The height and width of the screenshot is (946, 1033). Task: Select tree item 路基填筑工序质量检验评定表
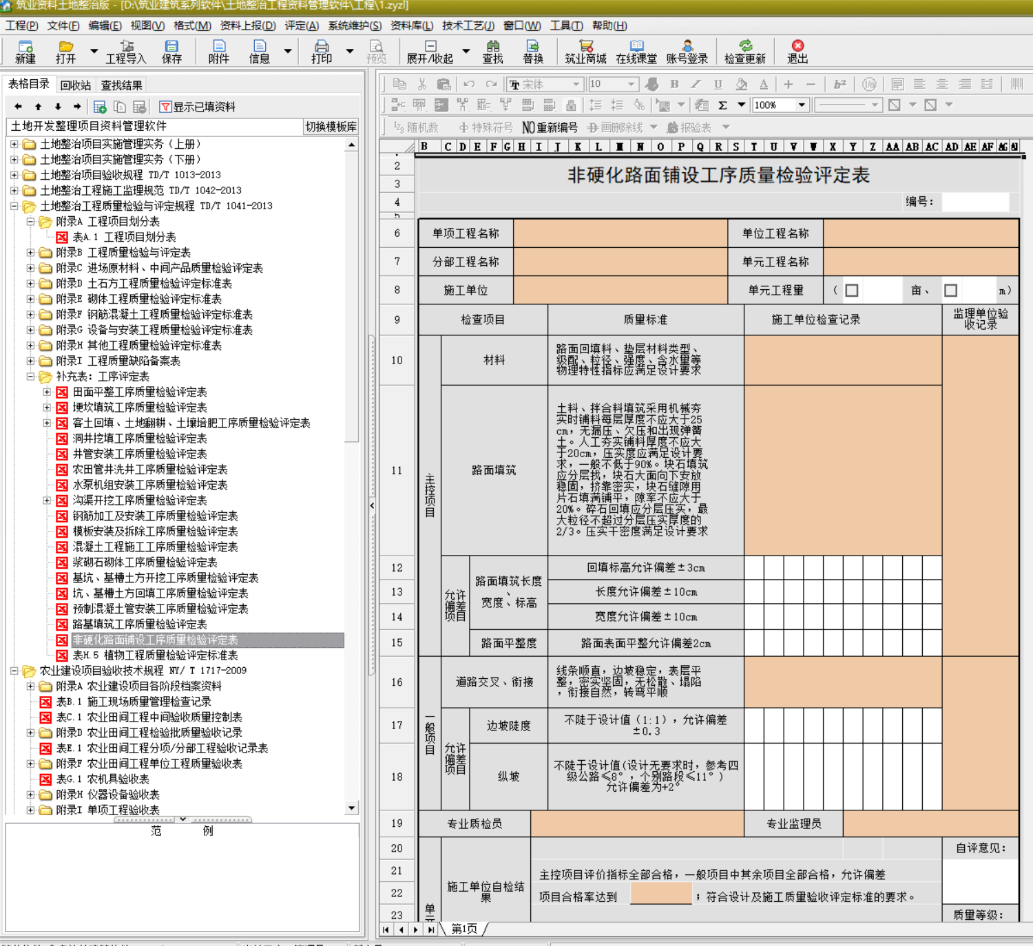[140, 624]
